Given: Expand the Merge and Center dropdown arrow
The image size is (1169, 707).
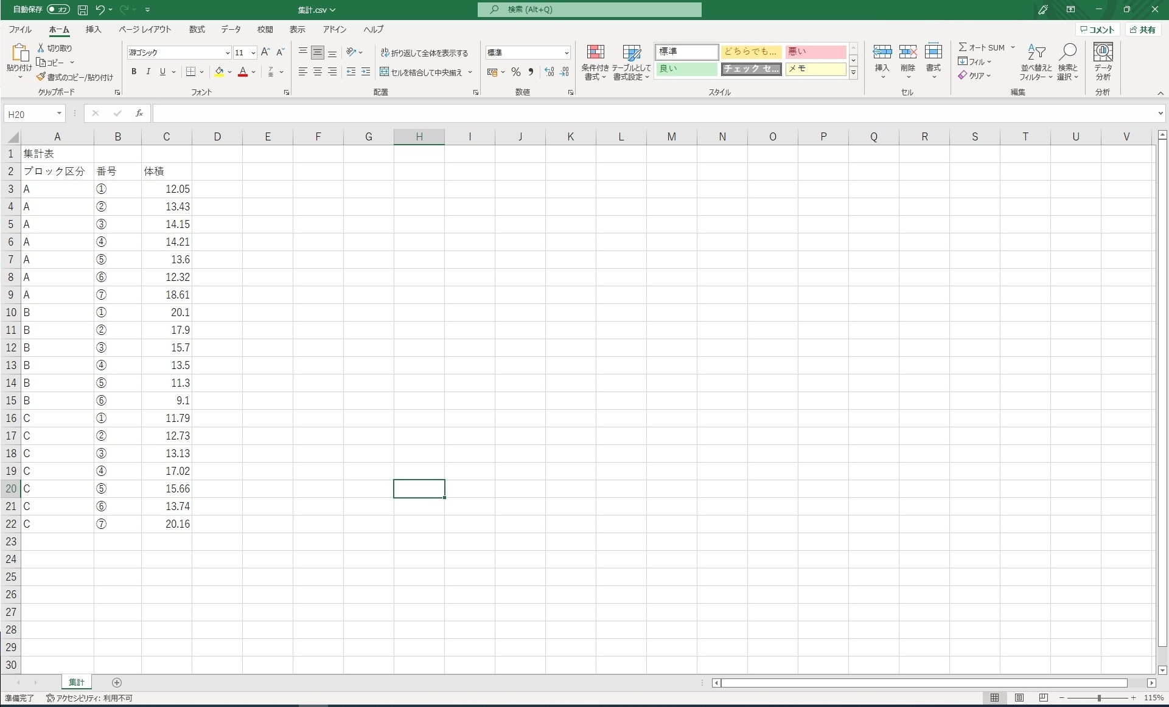Looking at the screenshot, I should [470, 72].
